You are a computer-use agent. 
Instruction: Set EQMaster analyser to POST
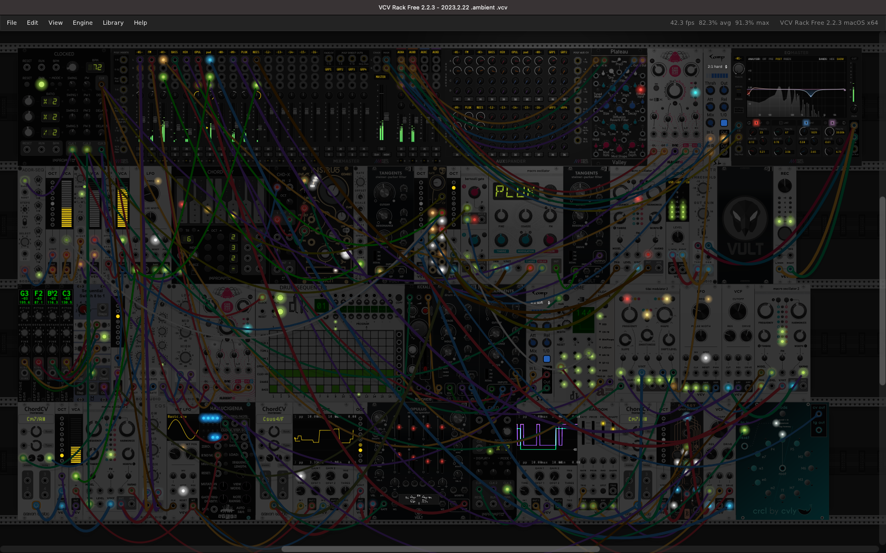778,59
